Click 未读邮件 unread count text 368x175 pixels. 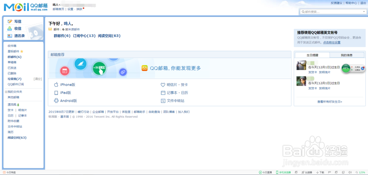[74, 29]
